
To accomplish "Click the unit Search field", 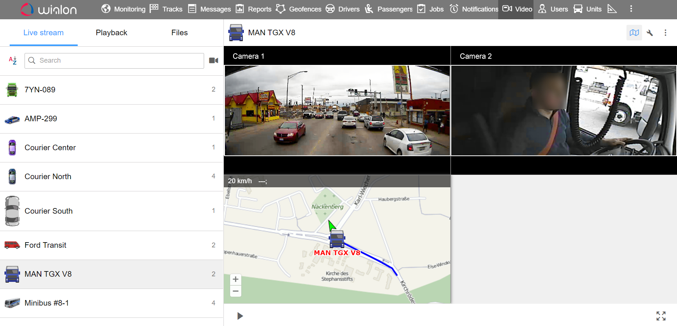I will point(114,60).
